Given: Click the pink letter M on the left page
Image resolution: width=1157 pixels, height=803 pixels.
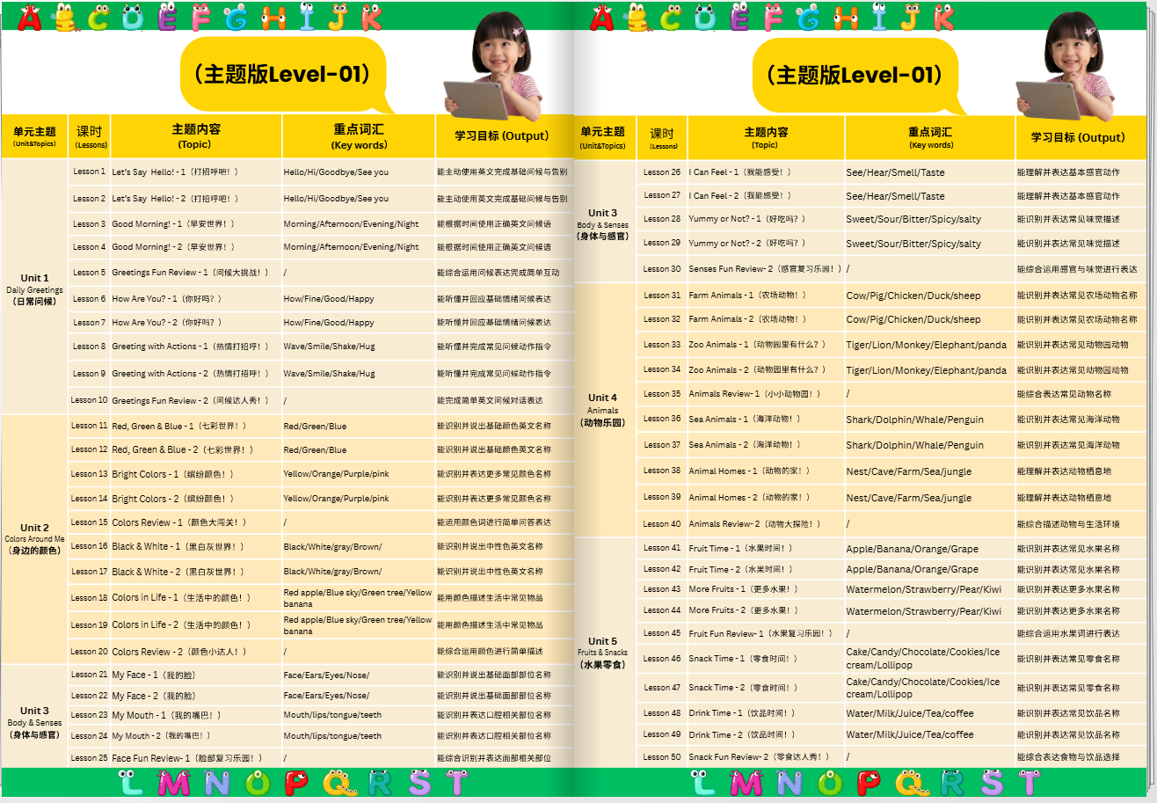Looking at the screenshot, I should click(174, 783).
